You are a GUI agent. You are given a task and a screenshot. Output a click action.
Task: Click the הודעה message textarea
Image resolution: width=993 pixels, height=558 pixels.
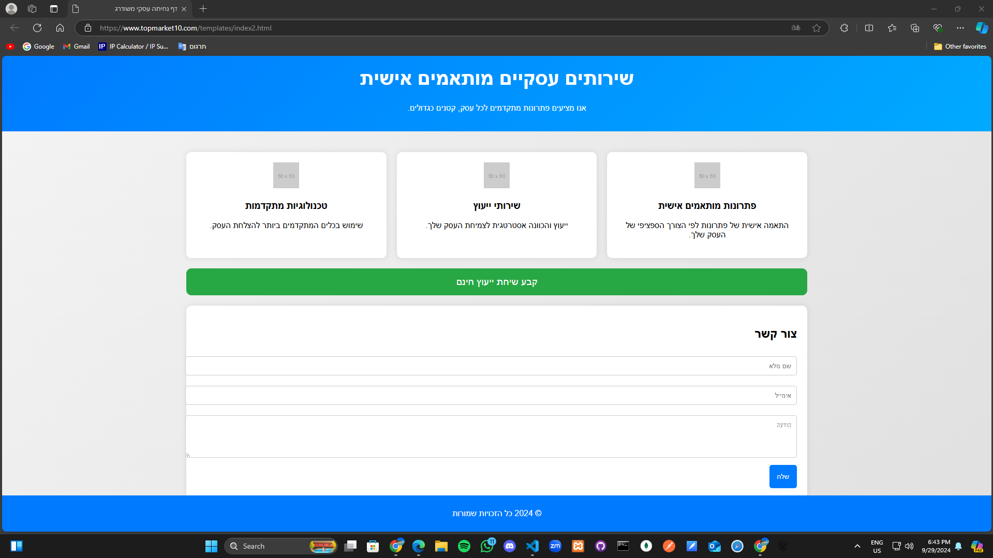point(491,436)
